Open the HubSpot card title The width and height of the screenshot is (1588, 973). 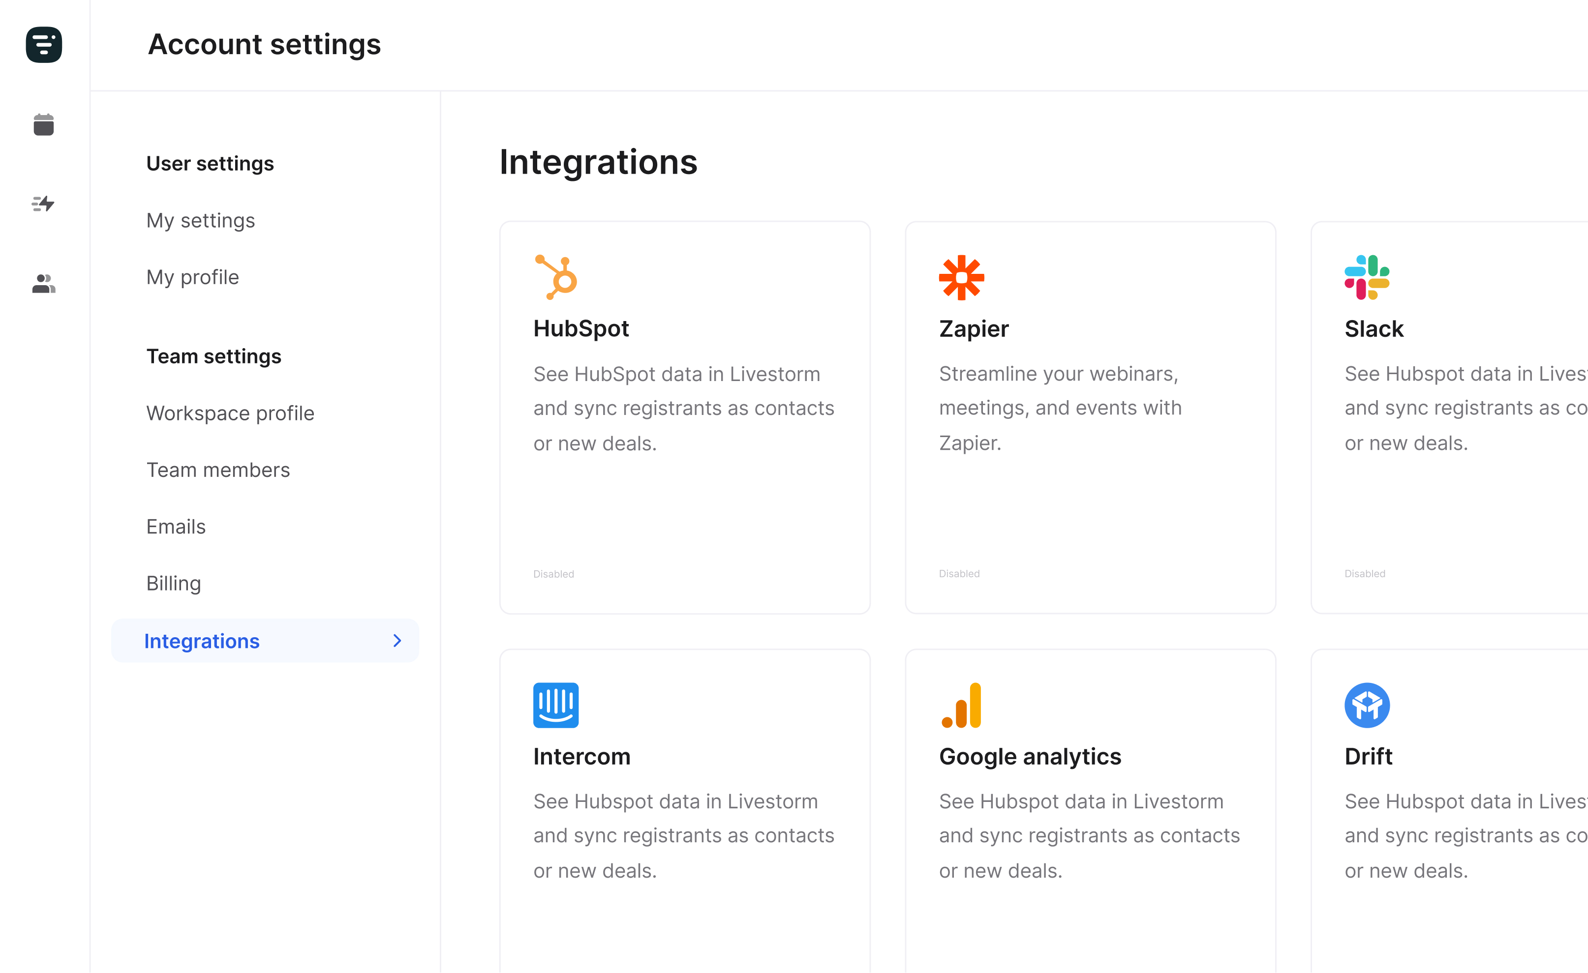[580, 328]
